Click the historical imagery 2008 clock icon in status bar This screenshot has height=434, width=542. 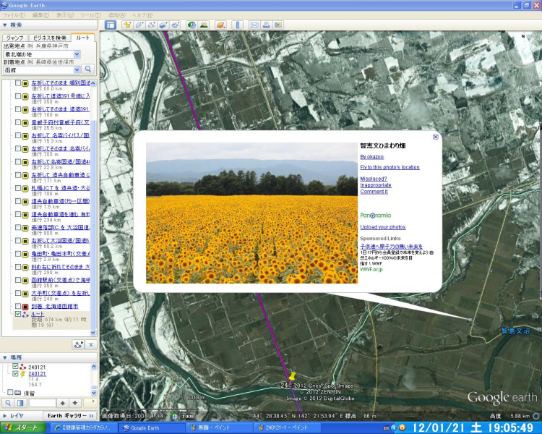pyautogui.click(x=174, y=416)
